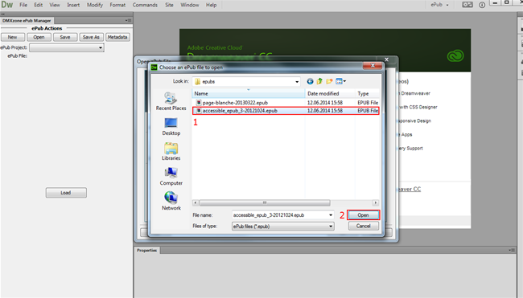This screenshot has width=523, height=298.
Task: Select the Properties panel tab
Action: point(146,251)
